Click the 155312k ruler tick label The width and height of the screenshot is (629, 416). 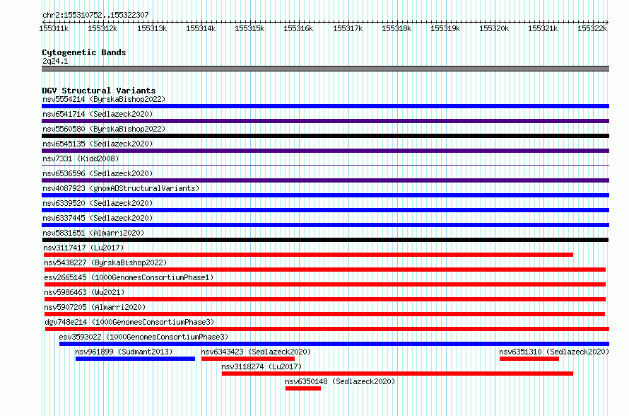(x=102, y=28)
